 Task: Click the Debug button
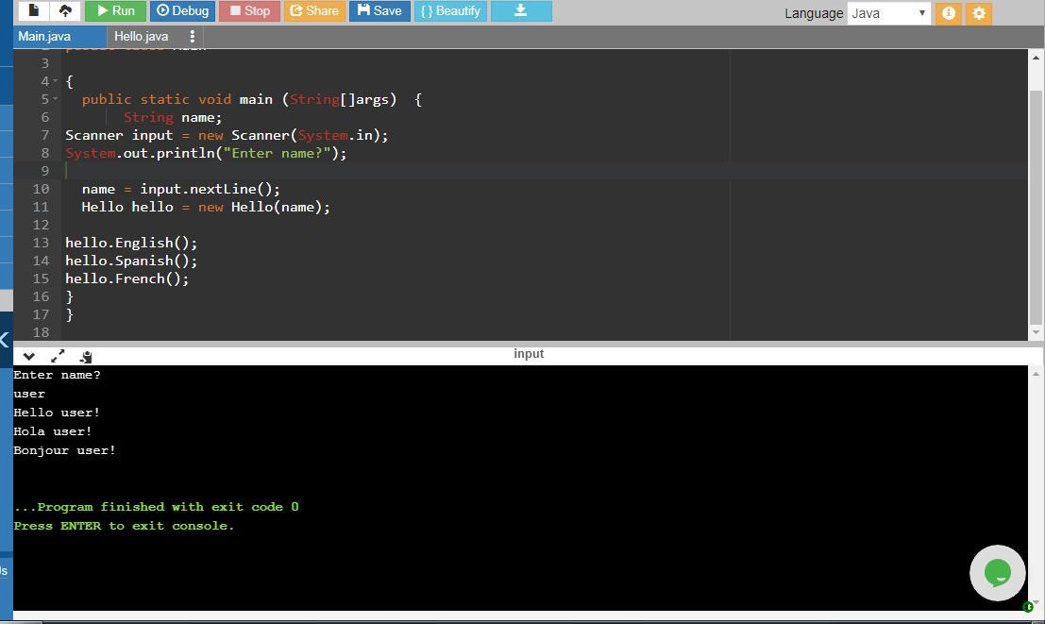pos(182,10)
